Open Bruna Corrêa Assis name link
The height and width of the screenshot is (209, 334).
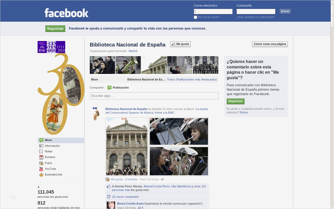point(130,204)
